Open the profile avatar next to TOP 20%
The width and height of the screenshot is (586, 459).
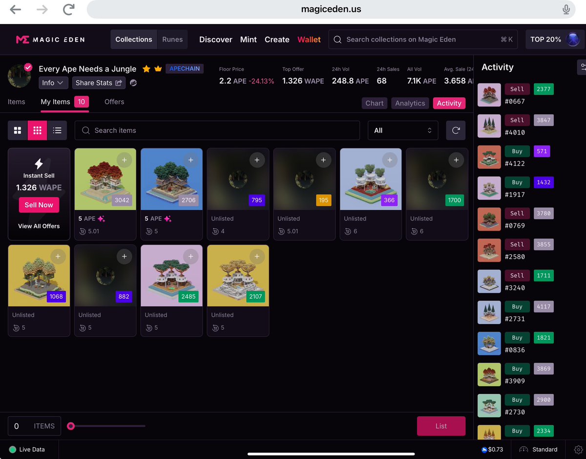[x=572, y=40]
